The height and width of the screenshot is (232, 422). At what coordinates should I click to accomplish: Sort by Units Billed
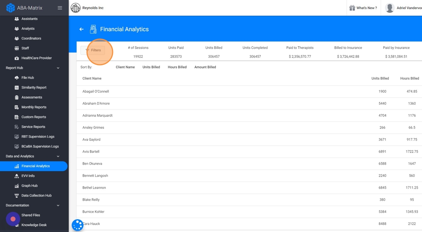(x=151, y=67)
